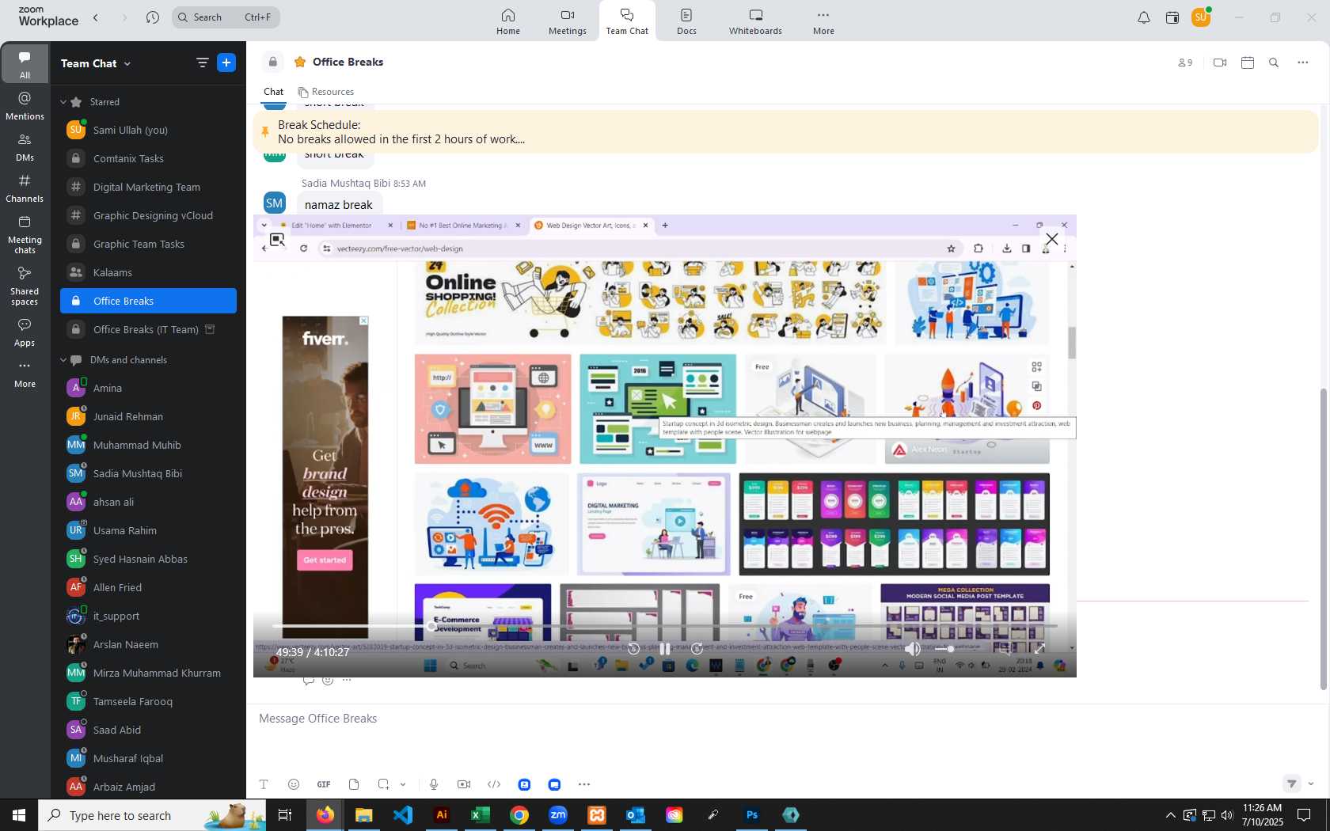Viewport: 1330px width, 831px height.
Task: Open chat with Usama Rahim
Action: pyautogui.click(x=148, y=530)
